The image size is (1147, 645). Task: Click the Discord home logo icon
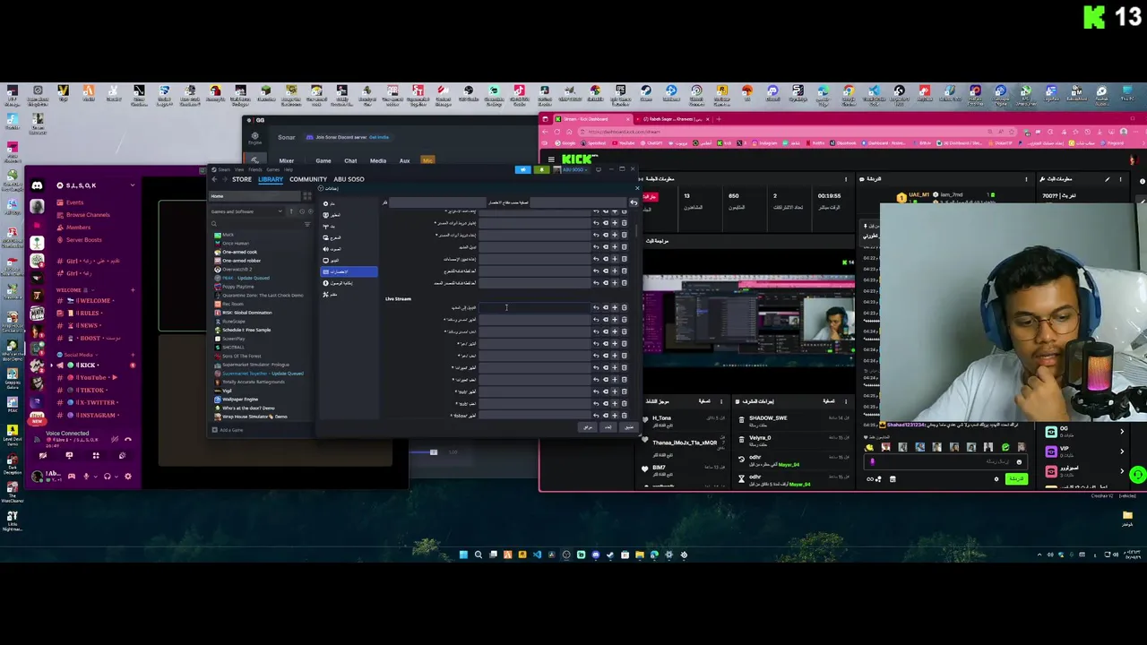click(37, 185)
